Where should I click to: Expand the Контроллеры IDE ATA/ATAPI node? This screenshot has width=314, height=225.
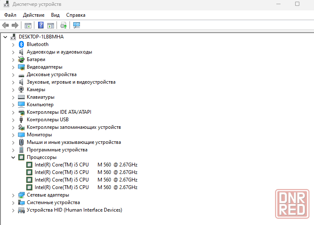pos(13,112)
